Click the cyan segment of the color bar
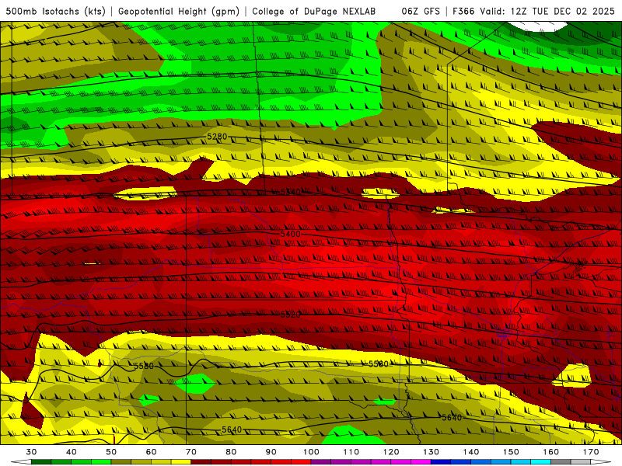This screenshot has width=622, height=466. [x=540, y=462]
